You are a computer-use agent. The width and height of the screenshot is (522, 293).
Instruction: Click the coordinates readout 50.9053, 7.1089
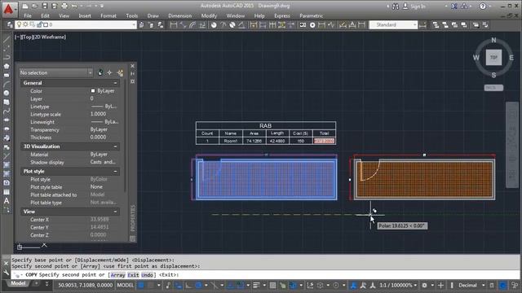tap(85, 285)
